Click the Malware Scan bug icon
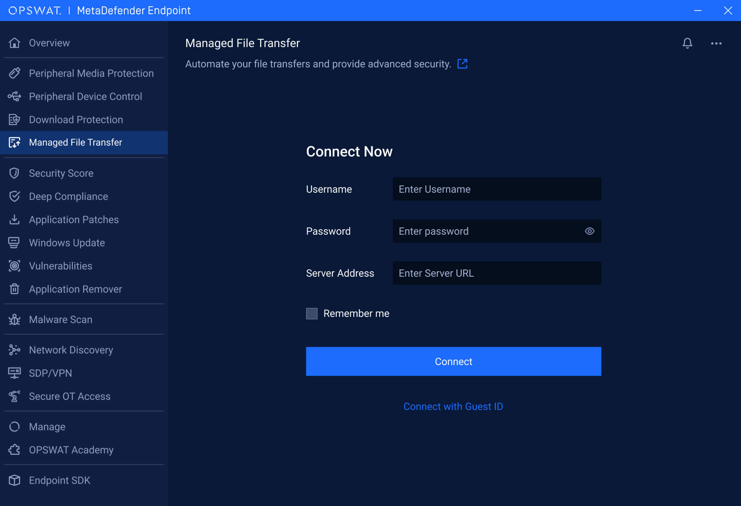 pos(14,319)
